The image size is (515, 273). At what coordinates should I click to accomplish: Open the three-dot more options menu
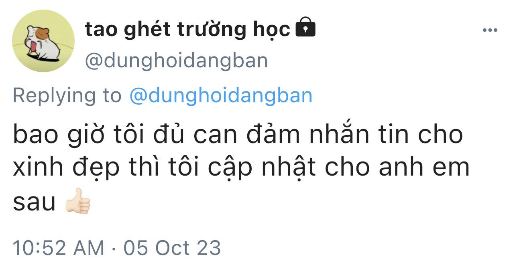(490, 30)
